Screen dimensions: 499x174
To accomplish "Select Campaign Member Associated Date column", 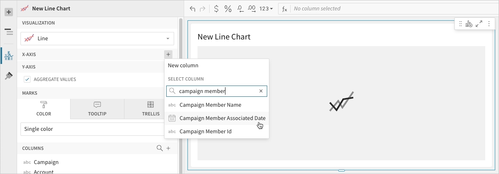I will pyautogui.click(x=222, y=118).
